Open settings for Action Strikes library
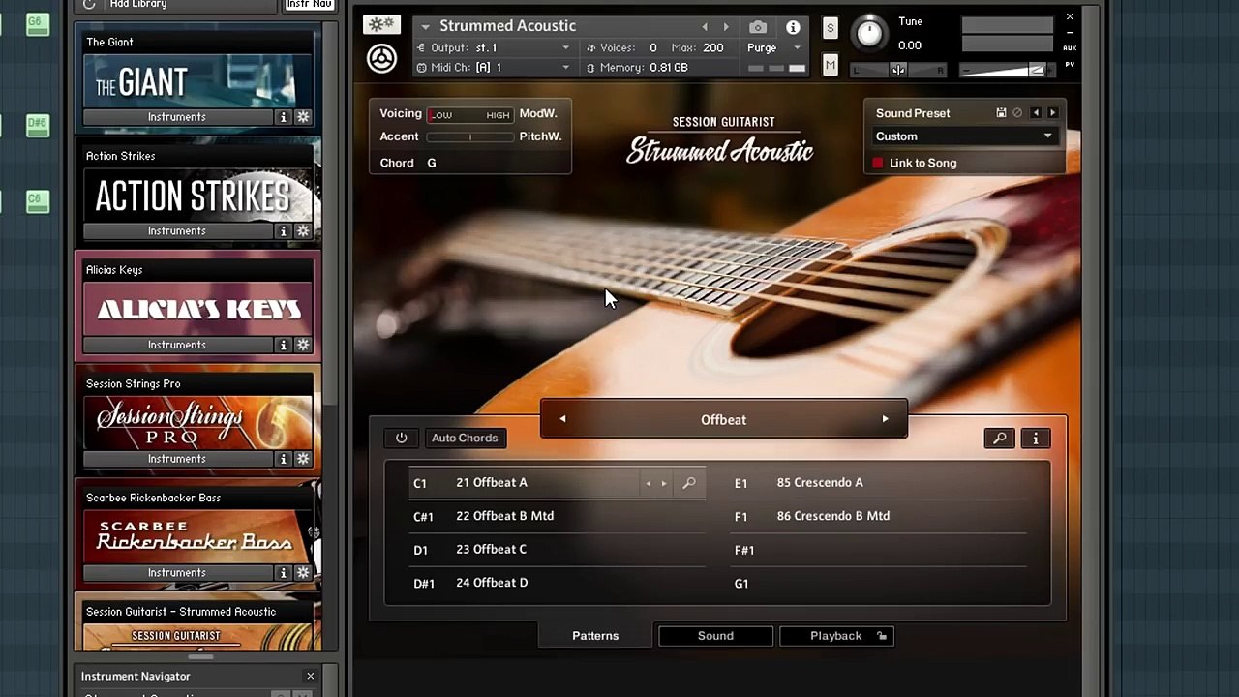The height and width of the screenshot is (697, 1239). (303, 231)
